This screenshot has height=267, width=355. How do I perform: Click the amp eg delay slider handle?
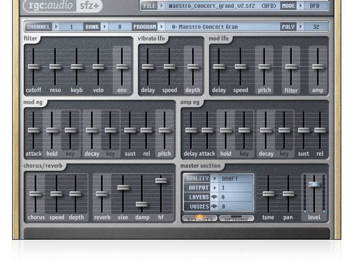[x=191, y=130]
